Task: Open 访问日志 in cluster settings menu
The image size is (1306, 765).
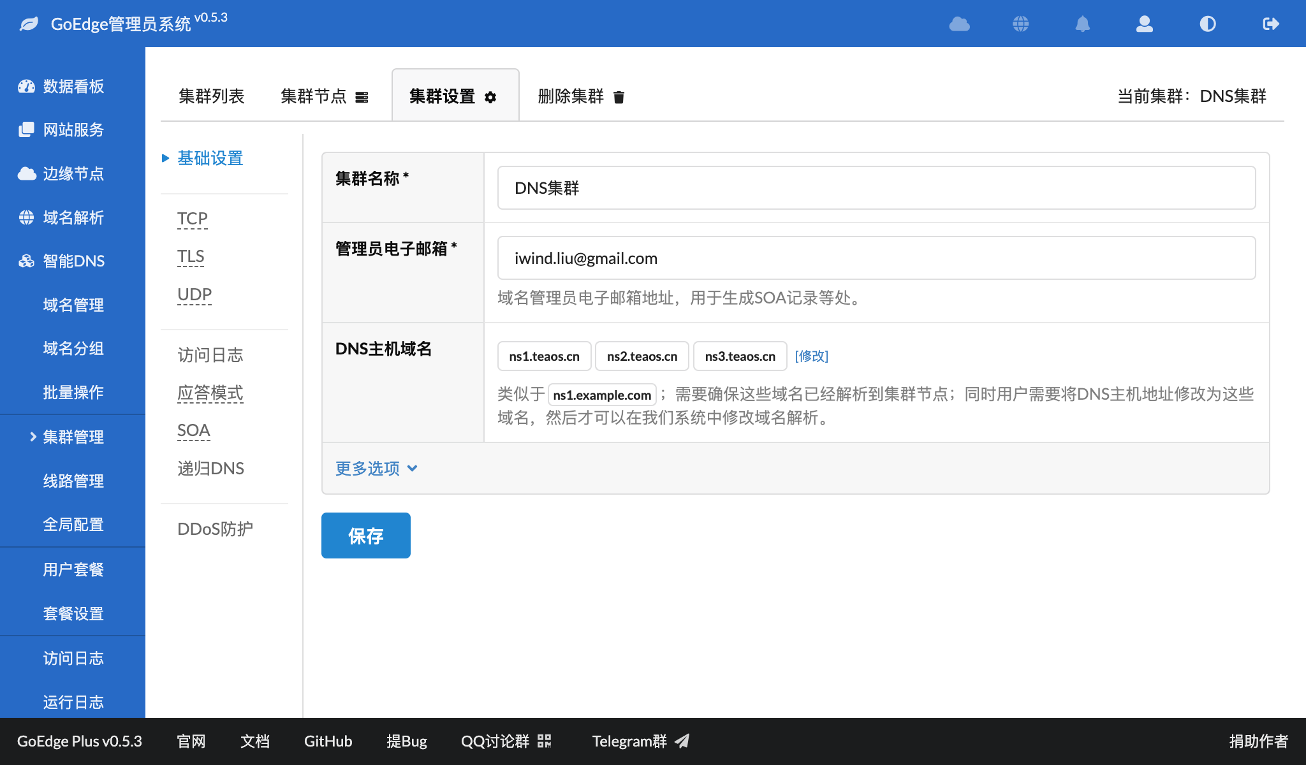Action: pos(210,355)
